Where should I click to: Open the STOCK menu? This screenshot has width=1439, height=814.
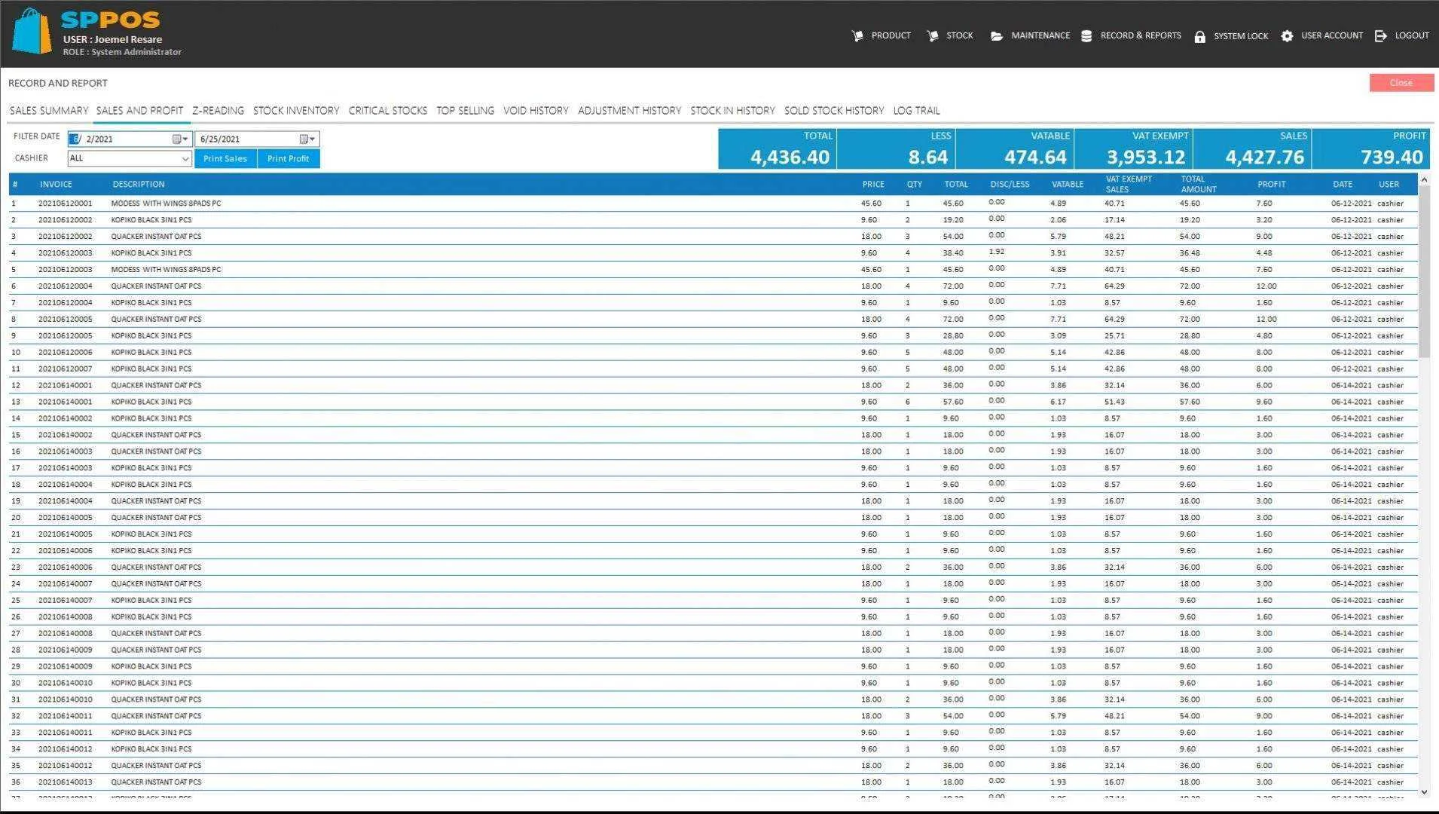coord(959,35)
